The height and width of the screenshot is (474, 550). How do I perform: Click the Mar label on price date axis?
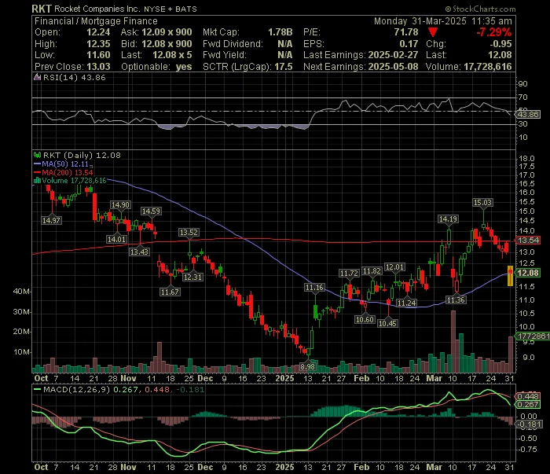pyautogui.click(x=434, y=379)
